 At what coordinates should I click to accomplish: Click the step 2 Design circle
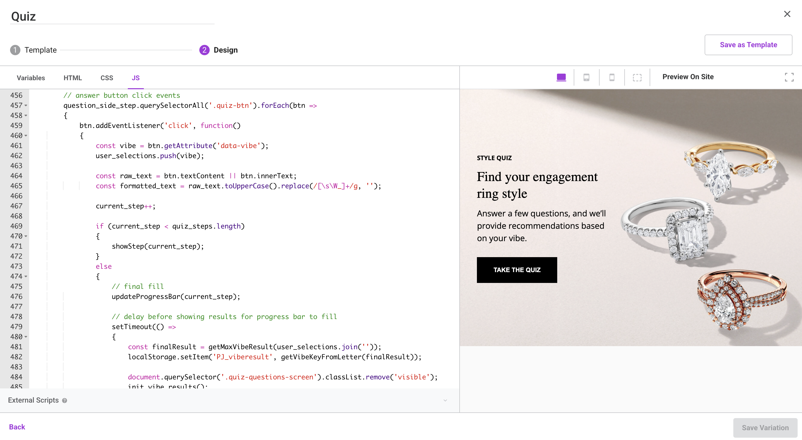[204, 50]
